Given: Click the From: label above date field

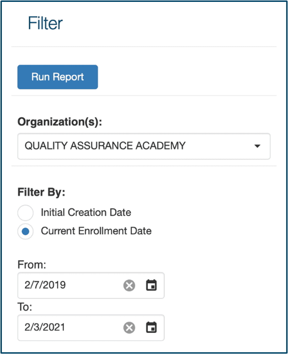Looking at the screenshot, I should pos(32,265).
